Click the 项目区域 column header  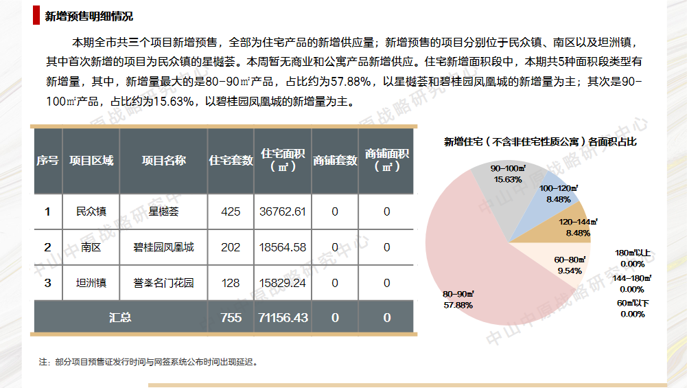(91, 161)
